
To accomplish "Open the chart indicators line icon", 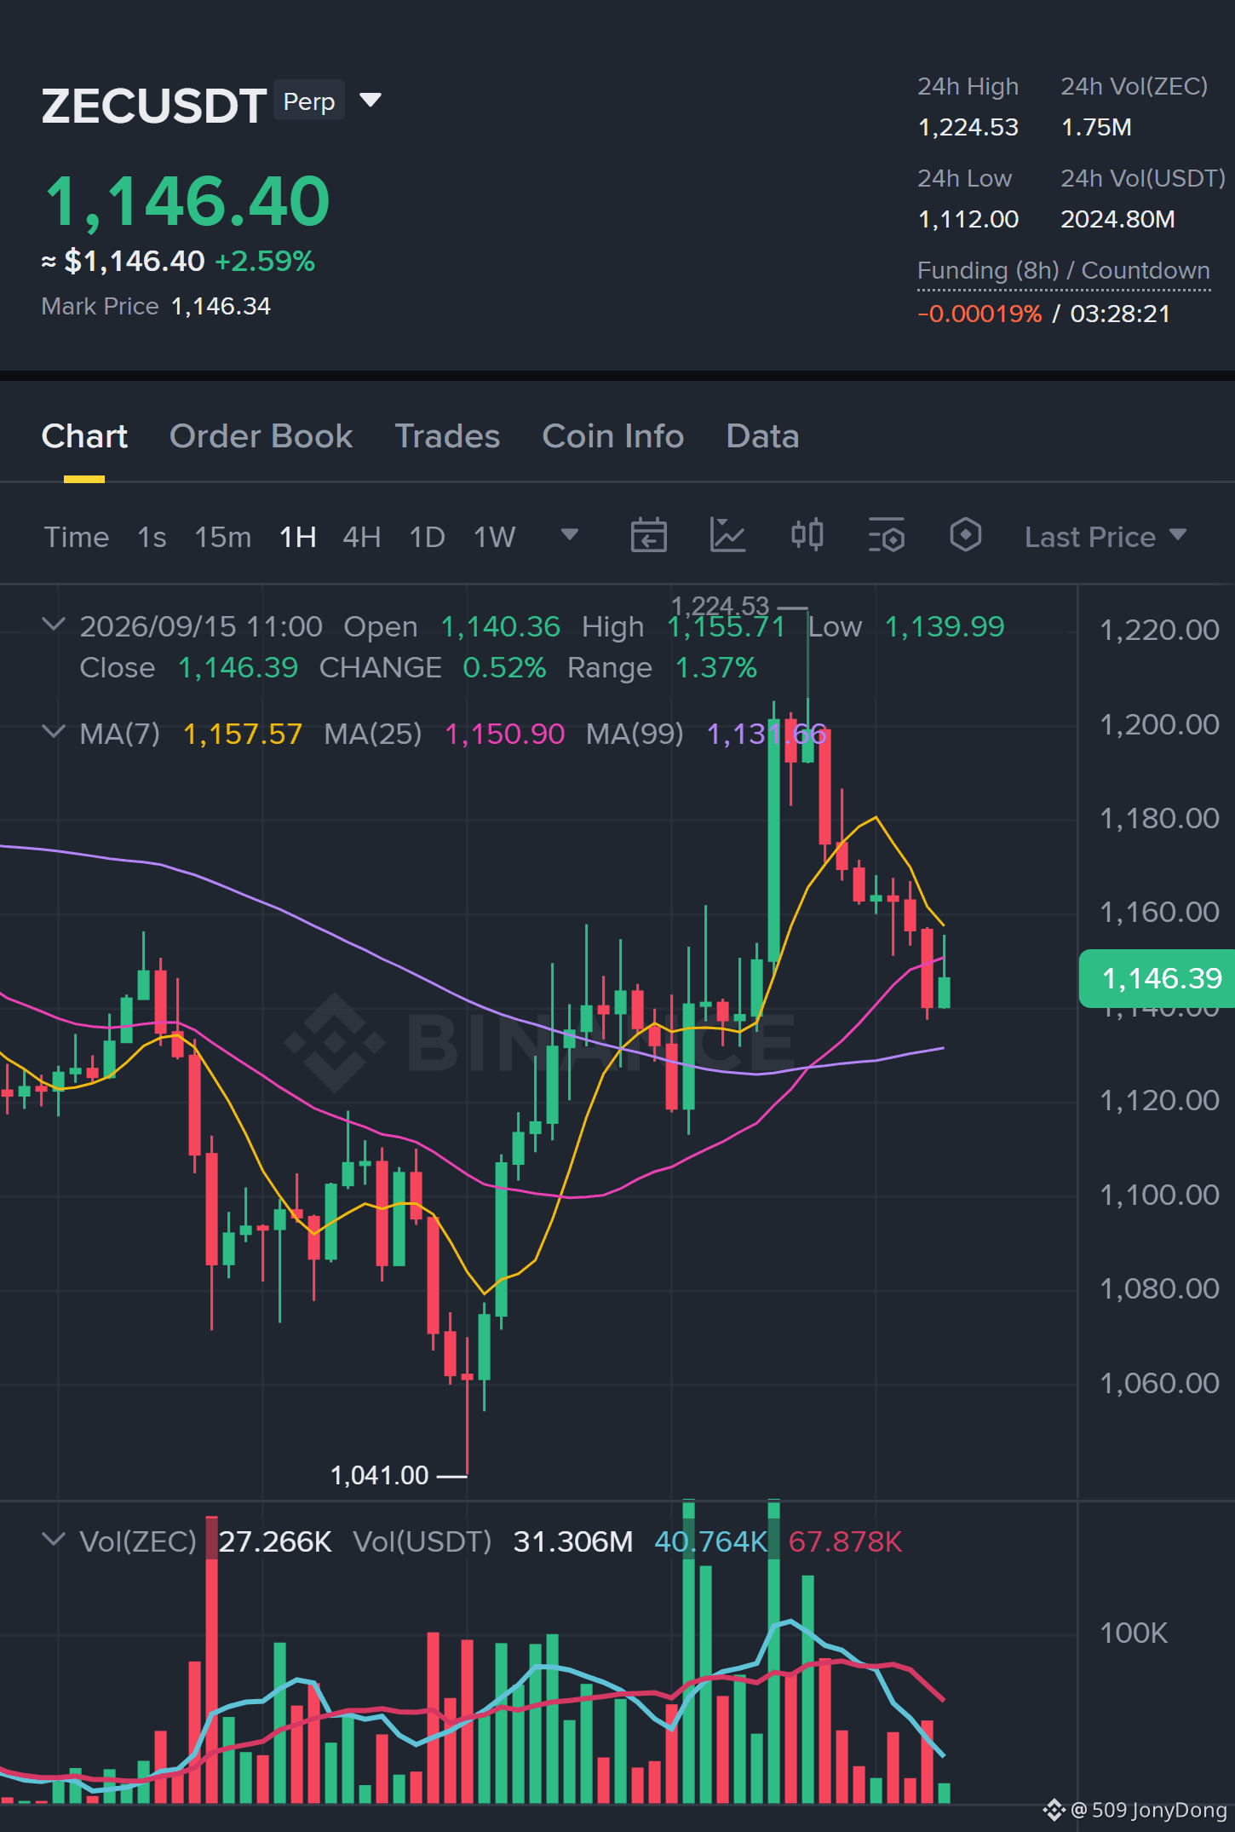I will [727, 536].
